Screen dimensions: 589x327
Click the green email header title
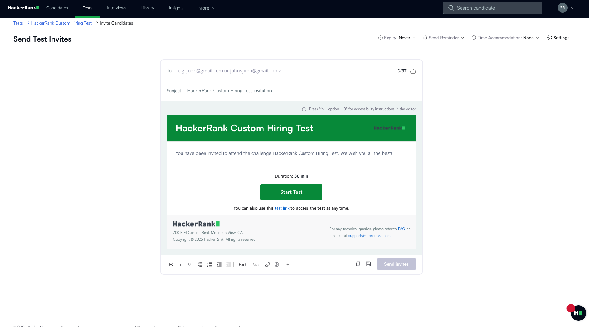[244, 128]
